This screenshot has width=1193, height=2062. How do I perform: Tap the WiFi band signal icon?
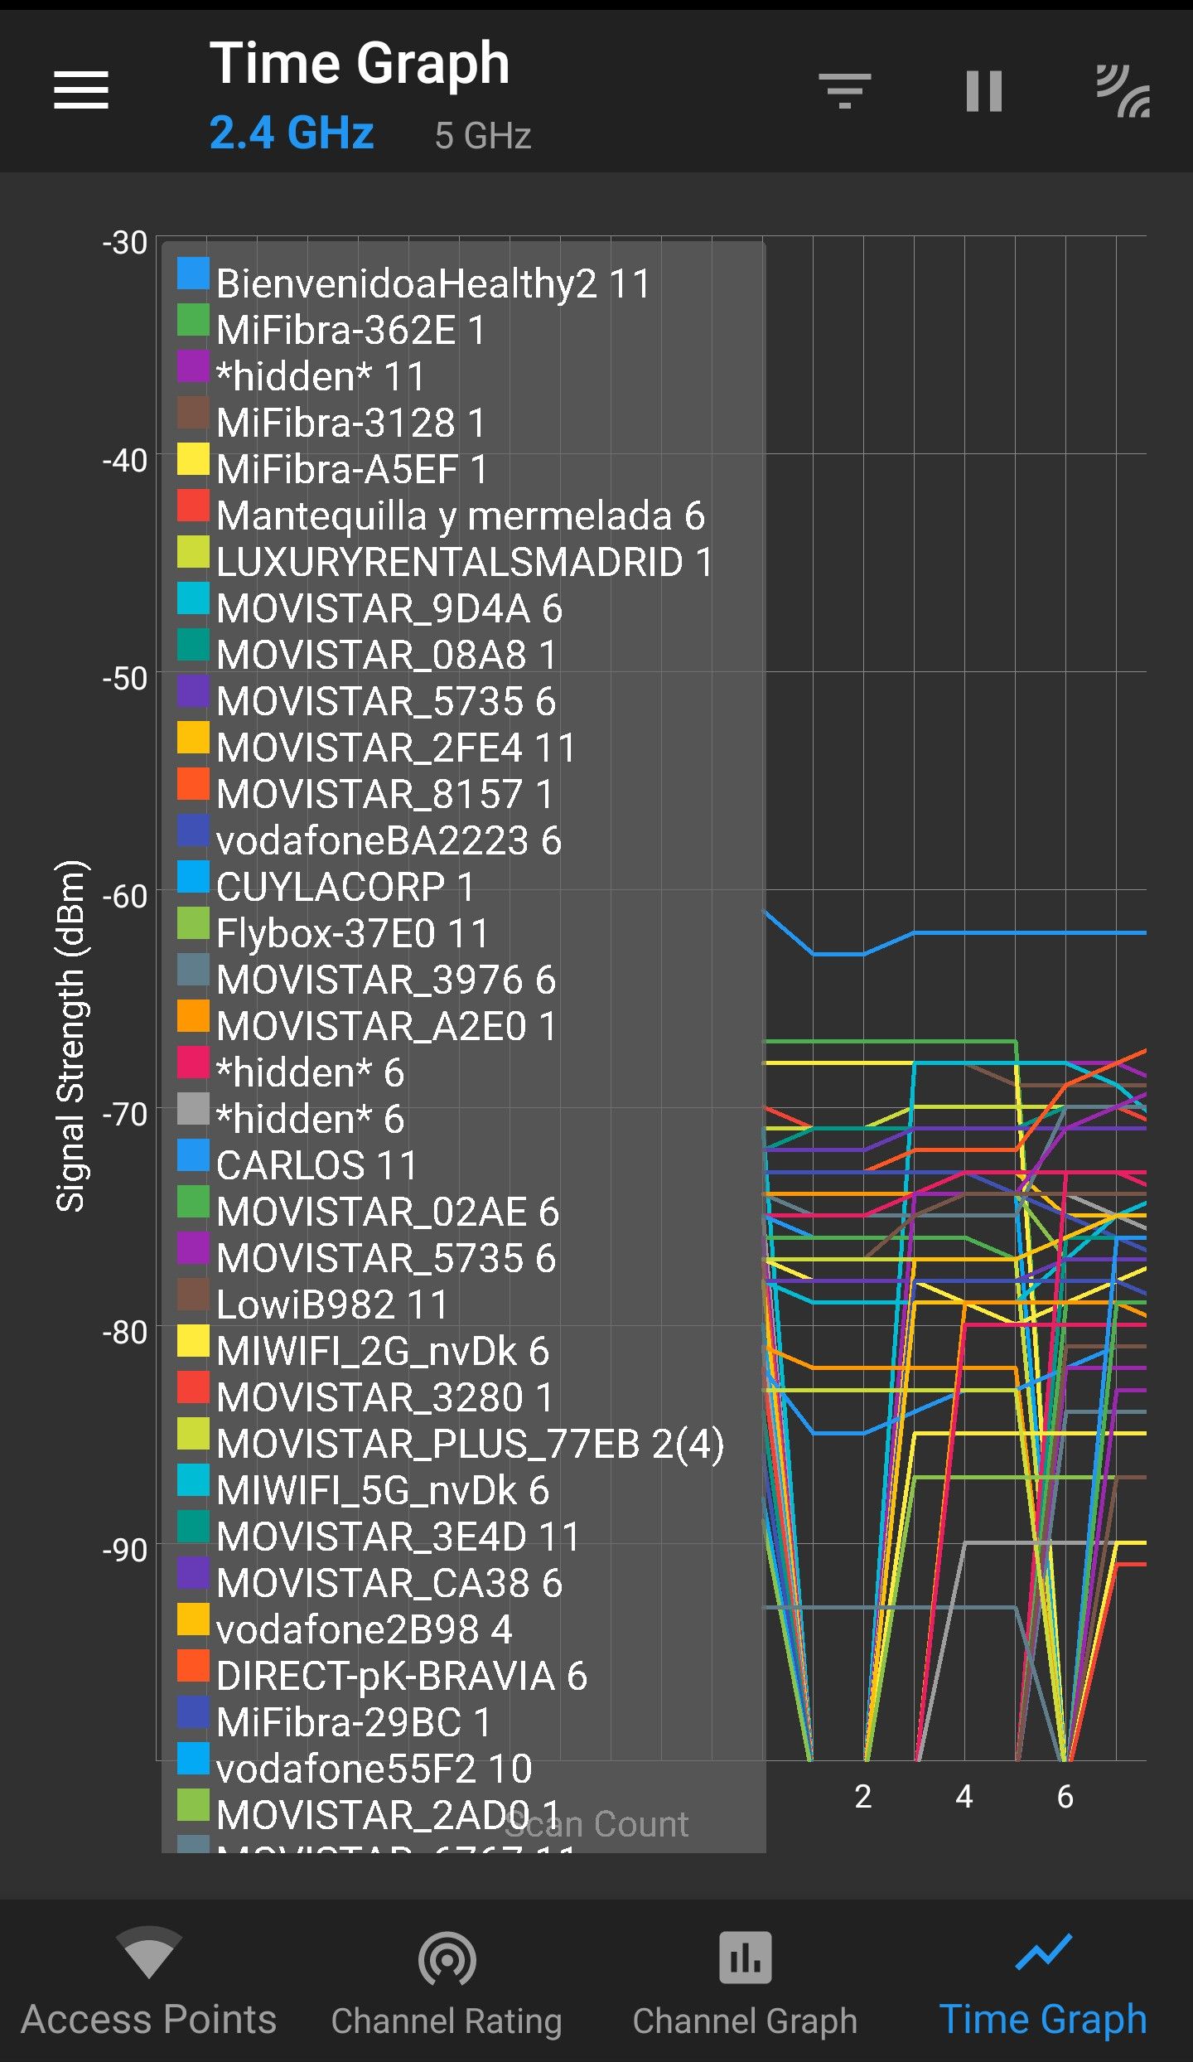pyautogui.click(x=1123, y=90)
